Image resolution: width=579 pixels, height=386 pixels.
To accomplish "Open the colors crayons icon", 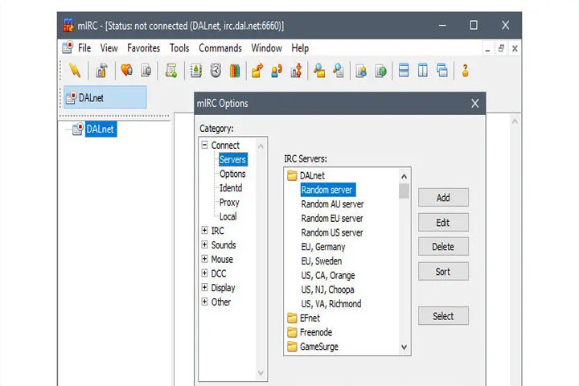I will [x=235, y=70].
